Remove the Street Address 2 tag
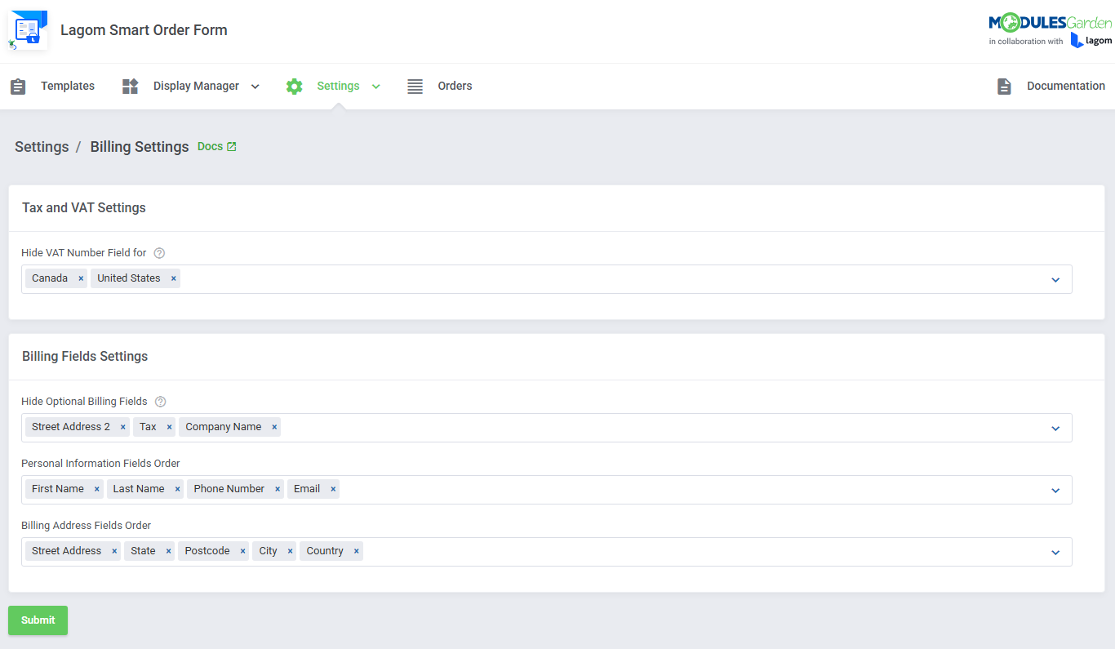 point(122,427)
